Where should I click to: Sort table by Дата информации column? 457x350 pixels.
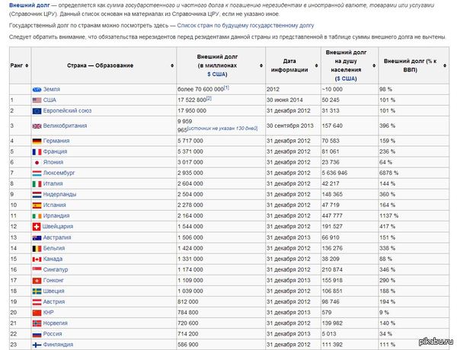[x=289, y=65]
